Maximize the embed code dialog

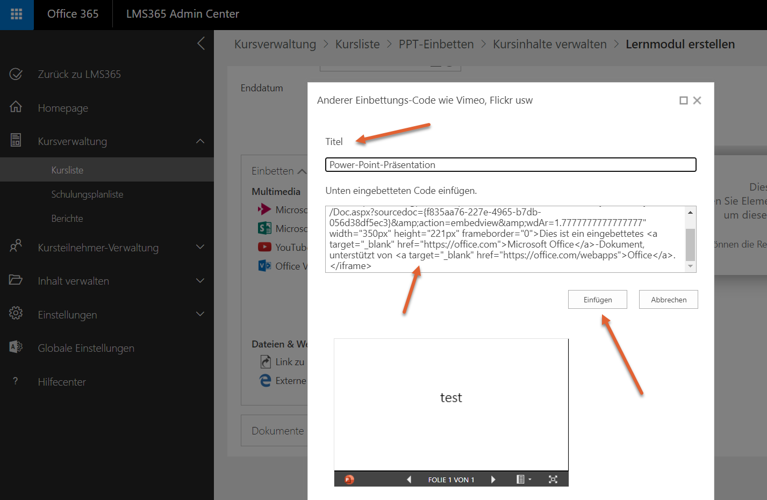point(683,100)
